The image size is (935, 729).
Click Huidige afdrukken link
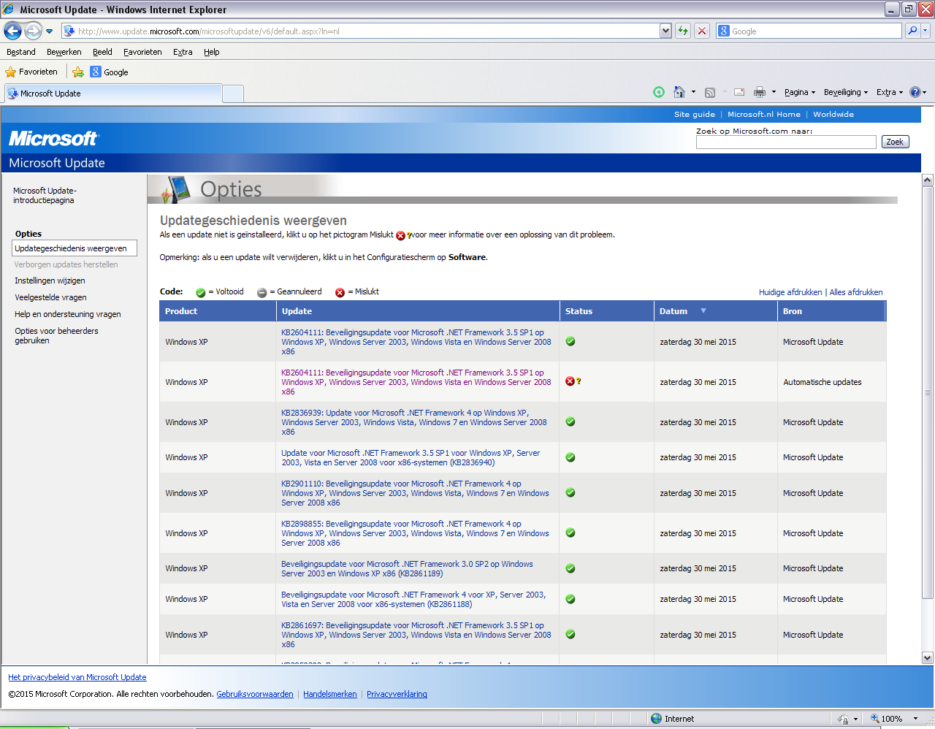(x=790, y=292)
